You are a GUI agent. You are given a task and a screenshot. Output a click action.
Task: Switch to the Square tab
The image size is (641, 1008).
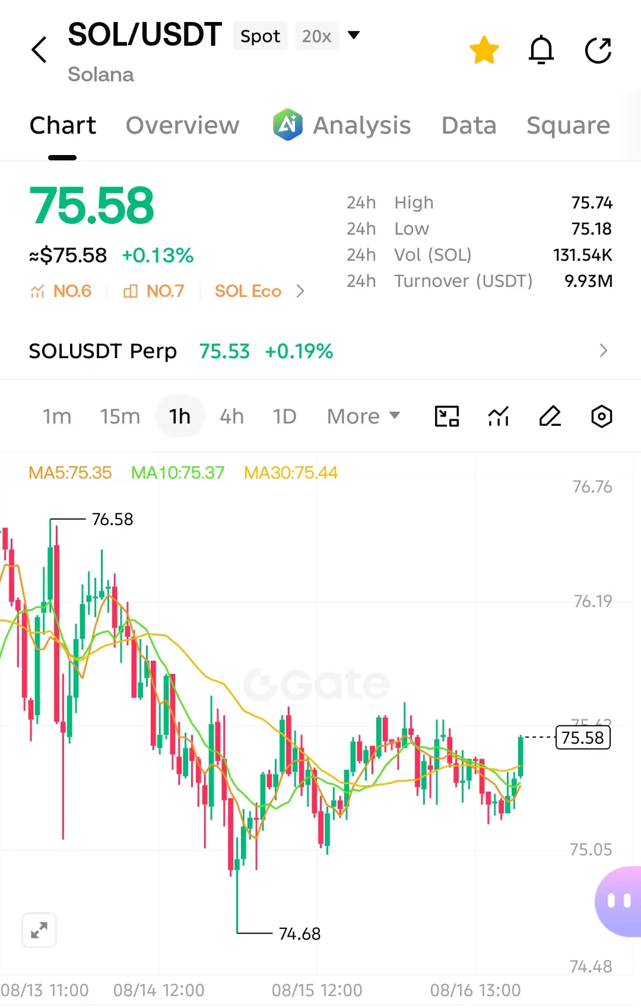pyautogui.click(x=568, y=125)
